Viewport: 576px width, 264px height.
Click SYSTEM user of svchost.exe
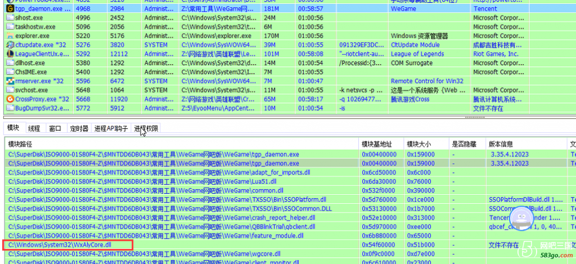[x=156, y=90]
